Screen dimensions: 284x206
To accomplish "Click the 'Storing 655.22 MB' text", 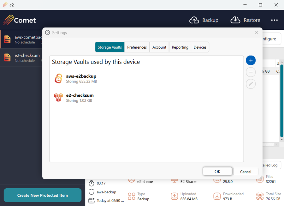I will pos(81,82).
